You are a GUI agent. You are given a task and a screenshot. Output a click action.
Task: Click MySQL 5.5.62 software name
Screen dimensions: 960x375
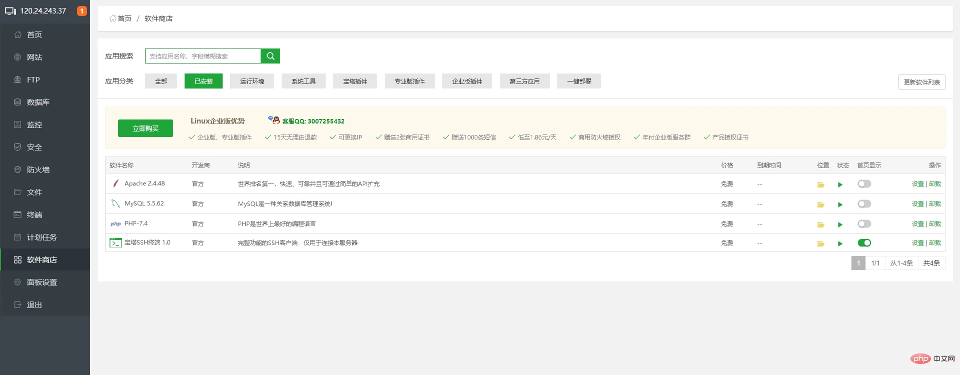coord(144,203)
